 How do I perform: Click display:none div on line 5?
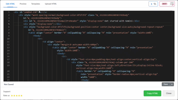tap(42, 24)
